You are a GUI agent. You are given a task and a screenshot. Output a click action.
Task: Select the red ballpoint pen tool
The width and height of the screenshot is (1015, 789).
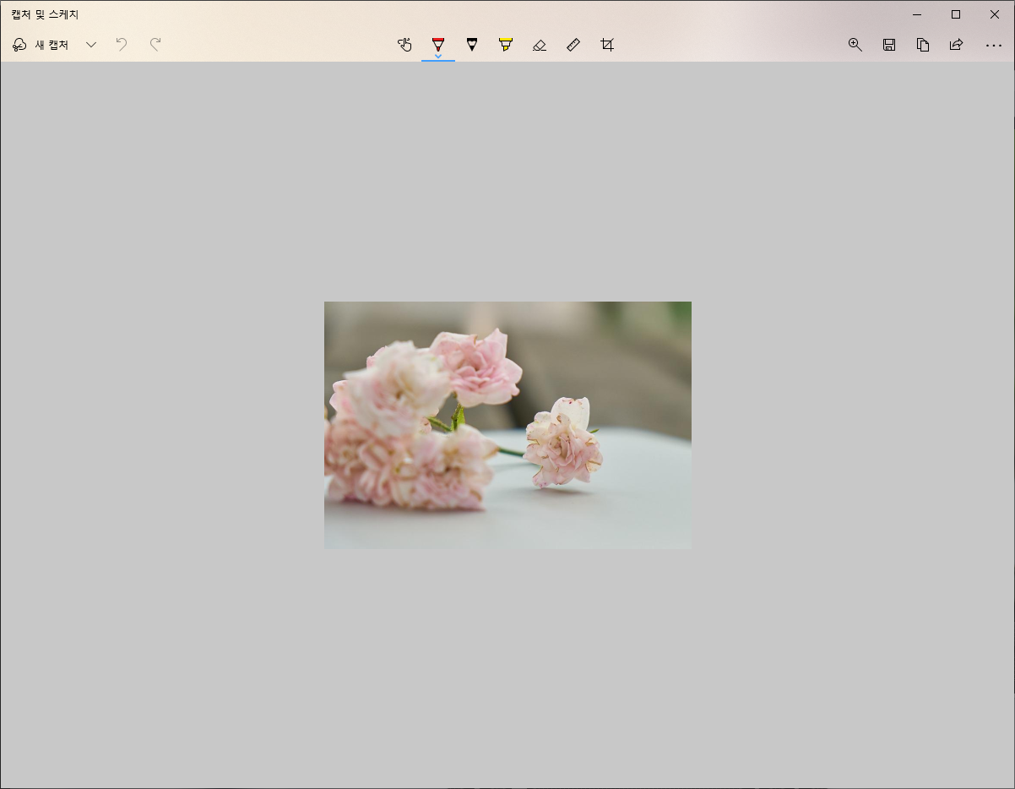(437, 43)
